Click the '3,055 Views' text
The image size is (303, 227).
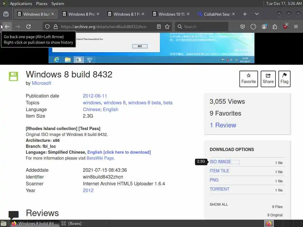(227, 102)
